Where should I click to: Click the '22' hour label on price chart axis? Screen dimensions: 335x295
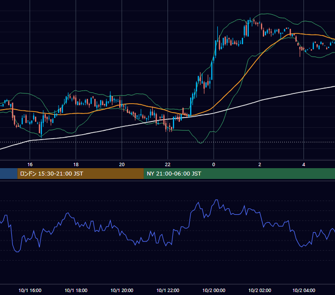click(x=167, y=165)
